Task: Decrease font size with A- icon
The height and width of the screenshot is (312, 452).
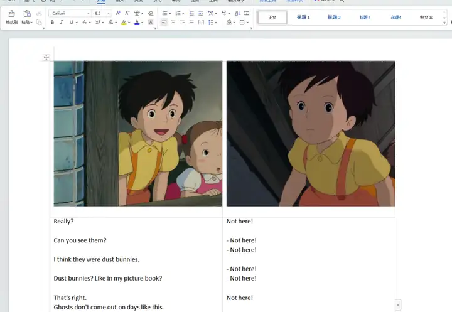Action: [127, 13]
